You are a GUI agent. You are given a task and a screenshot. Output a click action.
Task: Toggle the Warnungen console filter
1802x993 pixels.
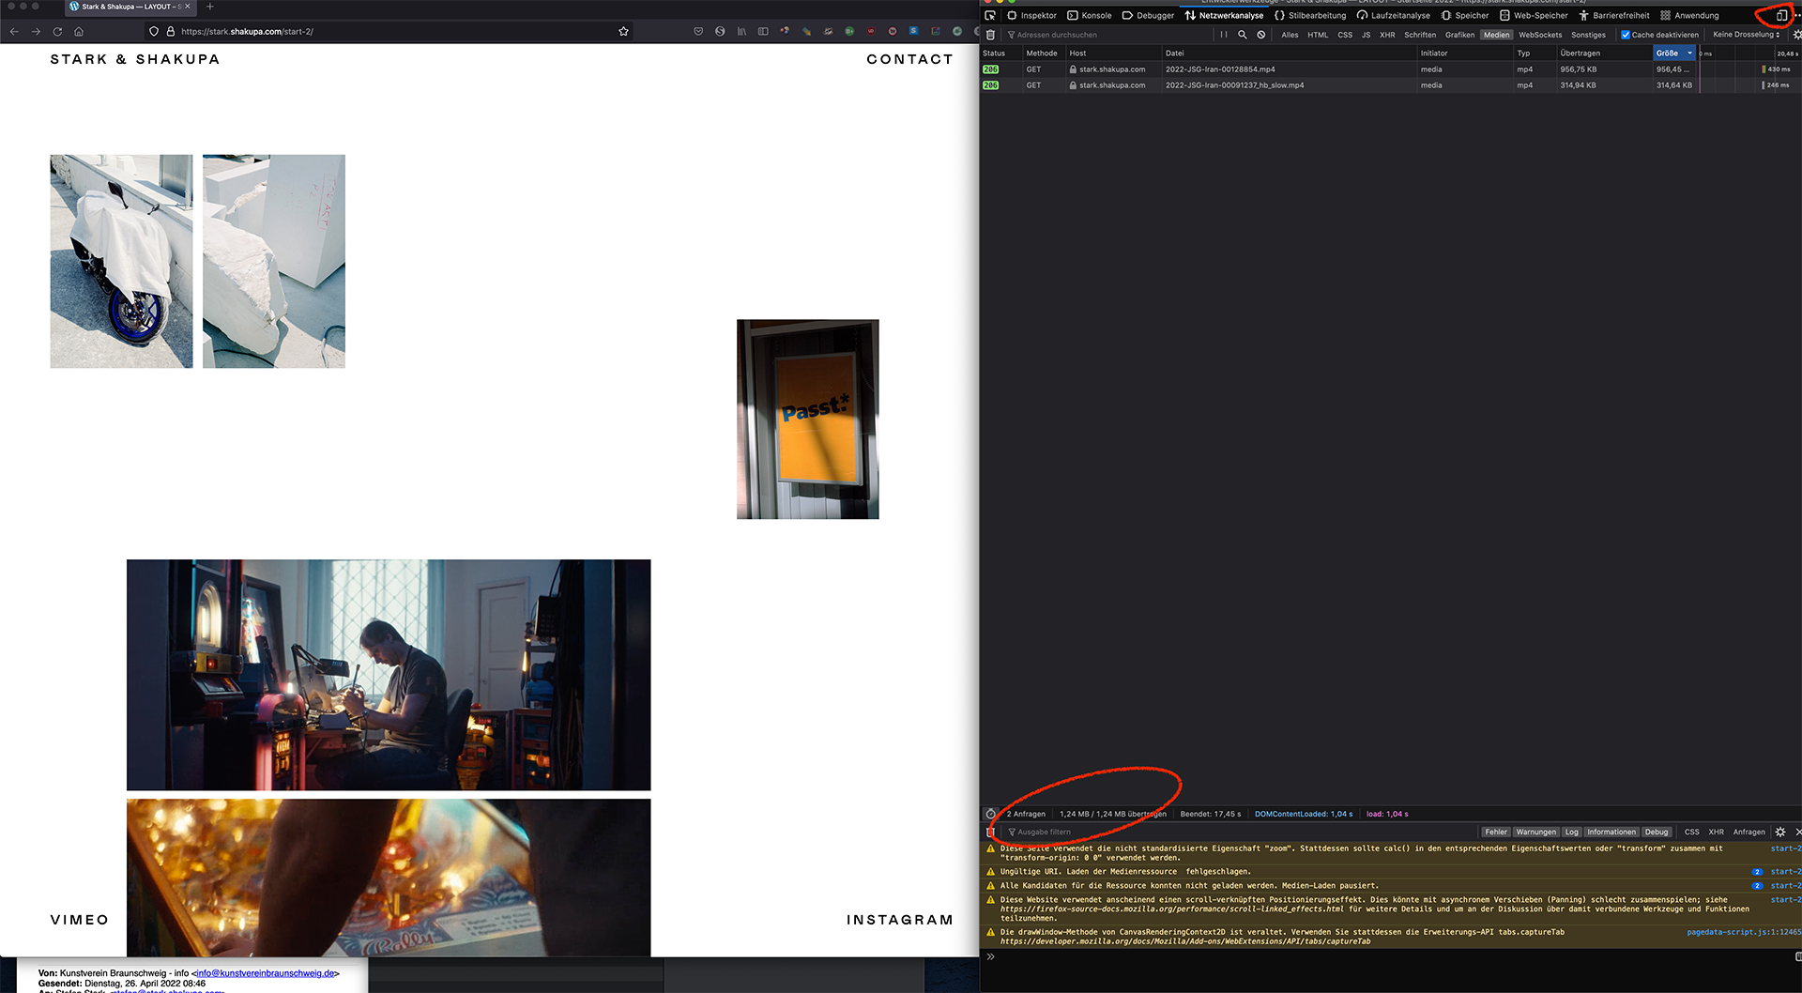click(1535, 832)
